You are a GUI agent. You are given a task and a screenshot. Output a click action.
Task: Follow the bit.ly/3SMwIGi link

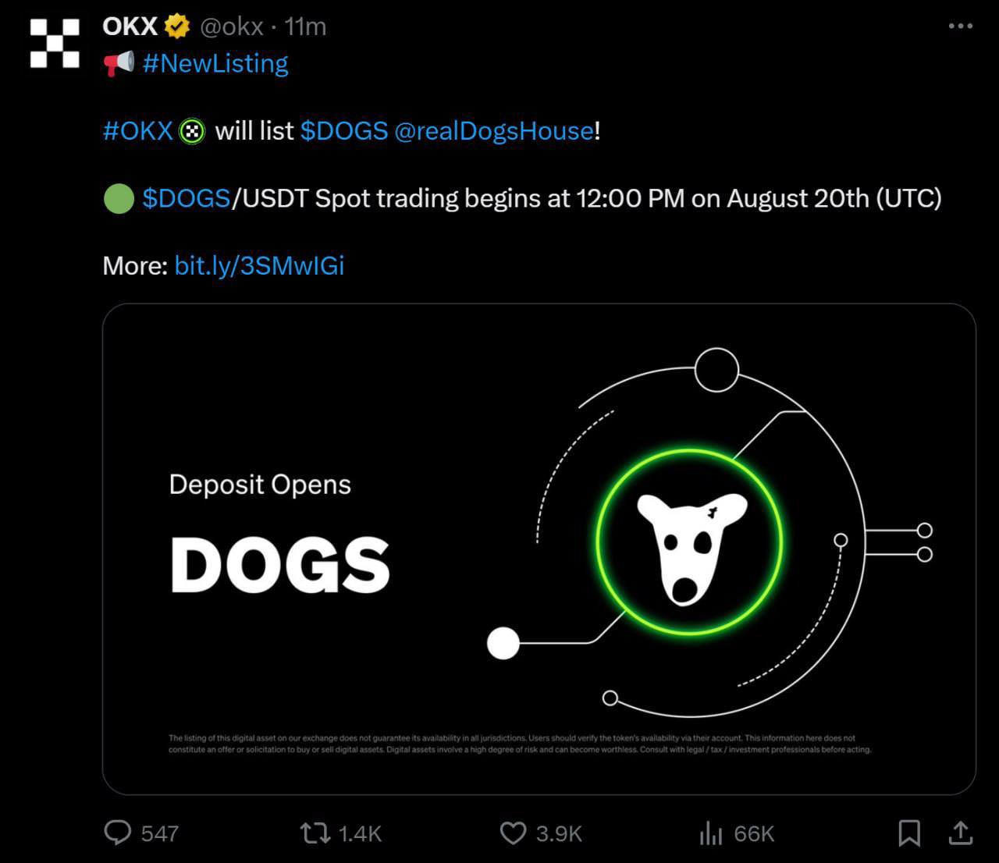pos(259,266)
